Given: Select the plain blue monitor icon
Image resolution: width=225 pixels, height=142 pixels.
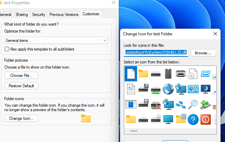Looking at the screenshot, I should click(168, 119).
